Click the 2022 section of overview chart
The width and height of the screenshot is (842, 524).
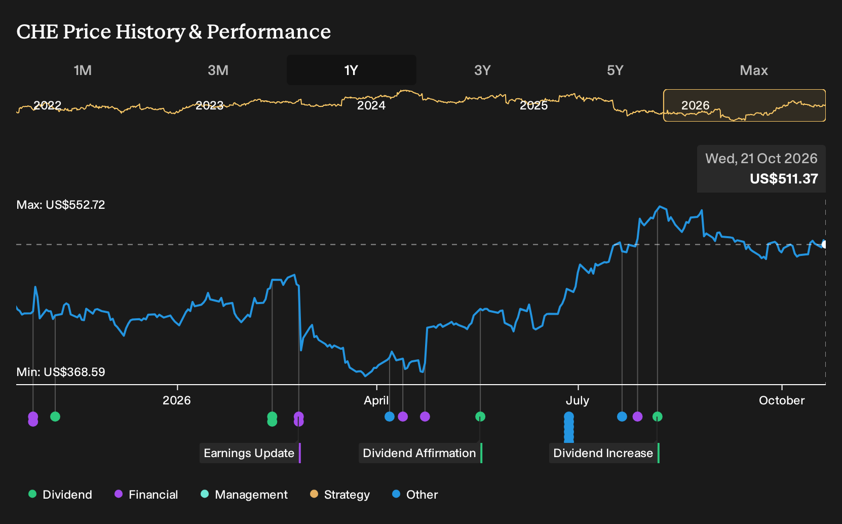click(47, 105)
